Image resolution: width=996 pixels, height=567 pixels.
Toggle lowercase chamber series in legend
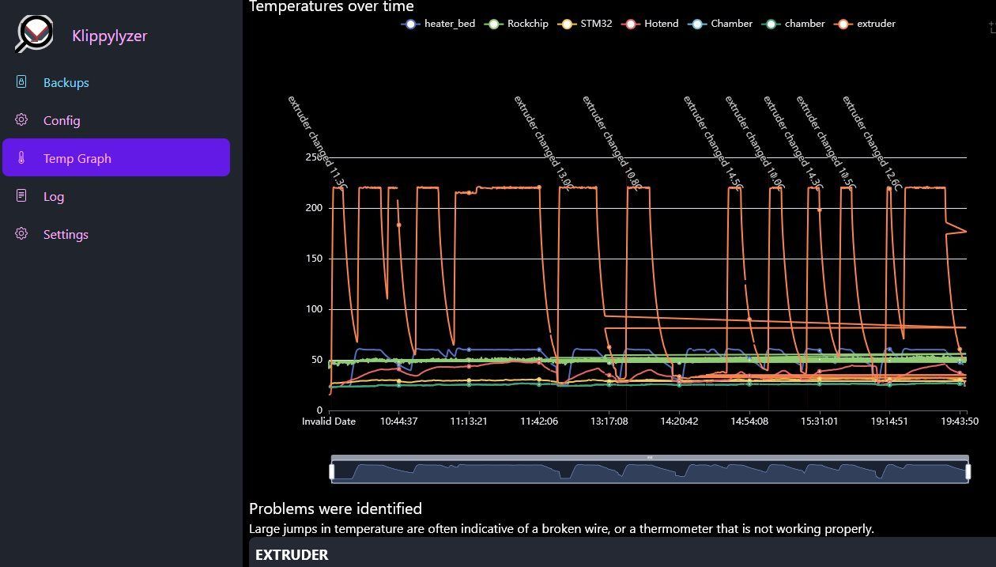[794, 24]
